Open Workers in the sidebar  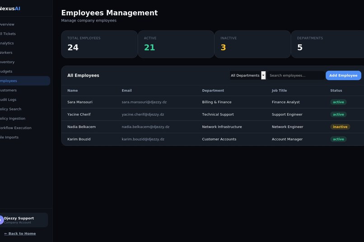(x=6, y=53)
